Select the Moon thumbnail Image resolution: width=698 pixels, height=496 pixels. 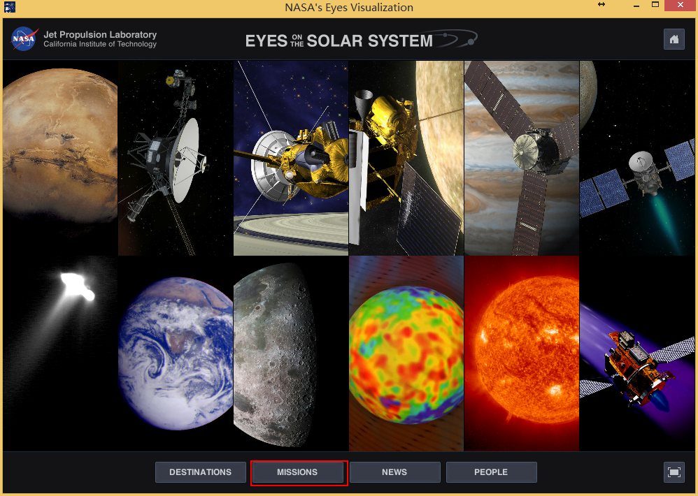point(290,352)
